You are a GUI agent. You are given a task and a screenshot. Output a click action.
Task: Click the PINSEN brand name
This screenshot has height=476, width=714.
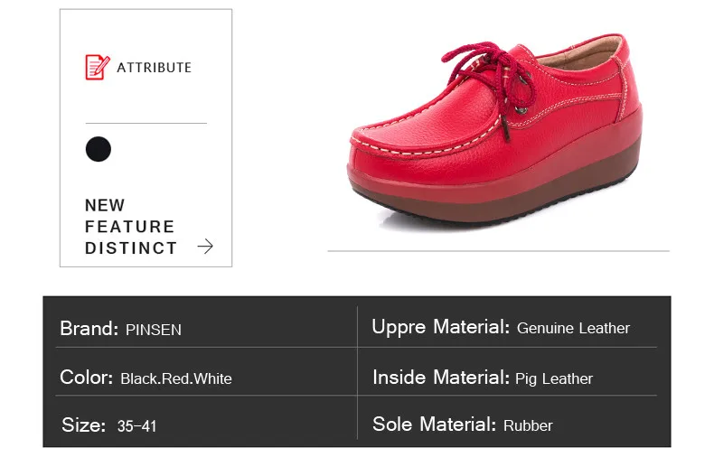click(x=154, y=330)
